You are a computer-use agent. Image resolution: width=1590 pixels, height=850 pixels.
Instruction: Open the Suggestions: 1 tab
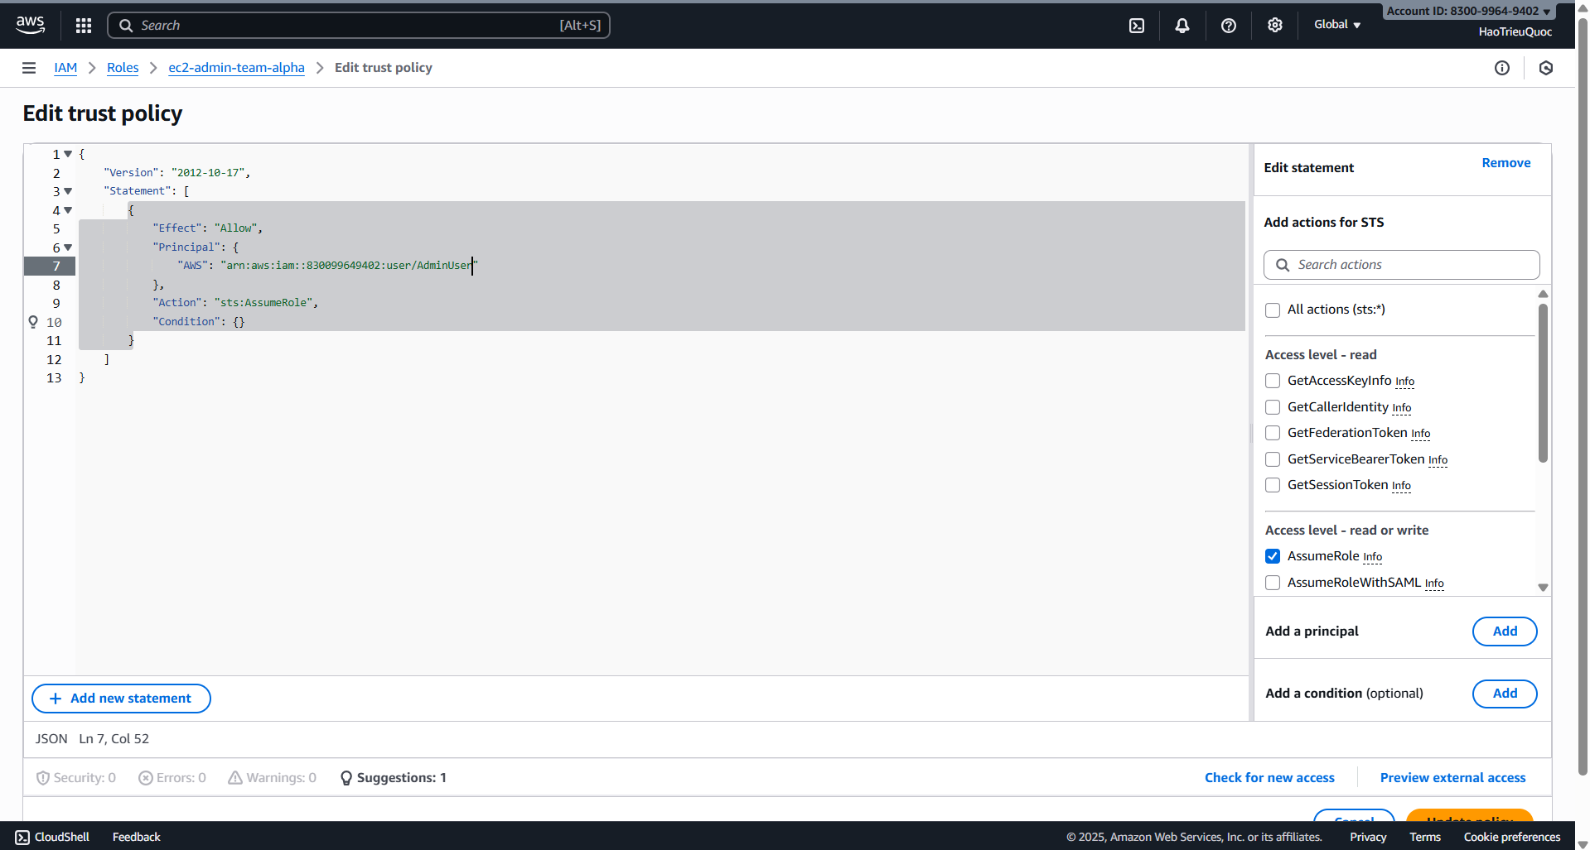[x=394, y=778]
